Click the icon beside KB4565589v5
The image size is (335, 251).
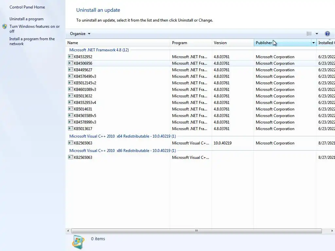click(71, 115)
